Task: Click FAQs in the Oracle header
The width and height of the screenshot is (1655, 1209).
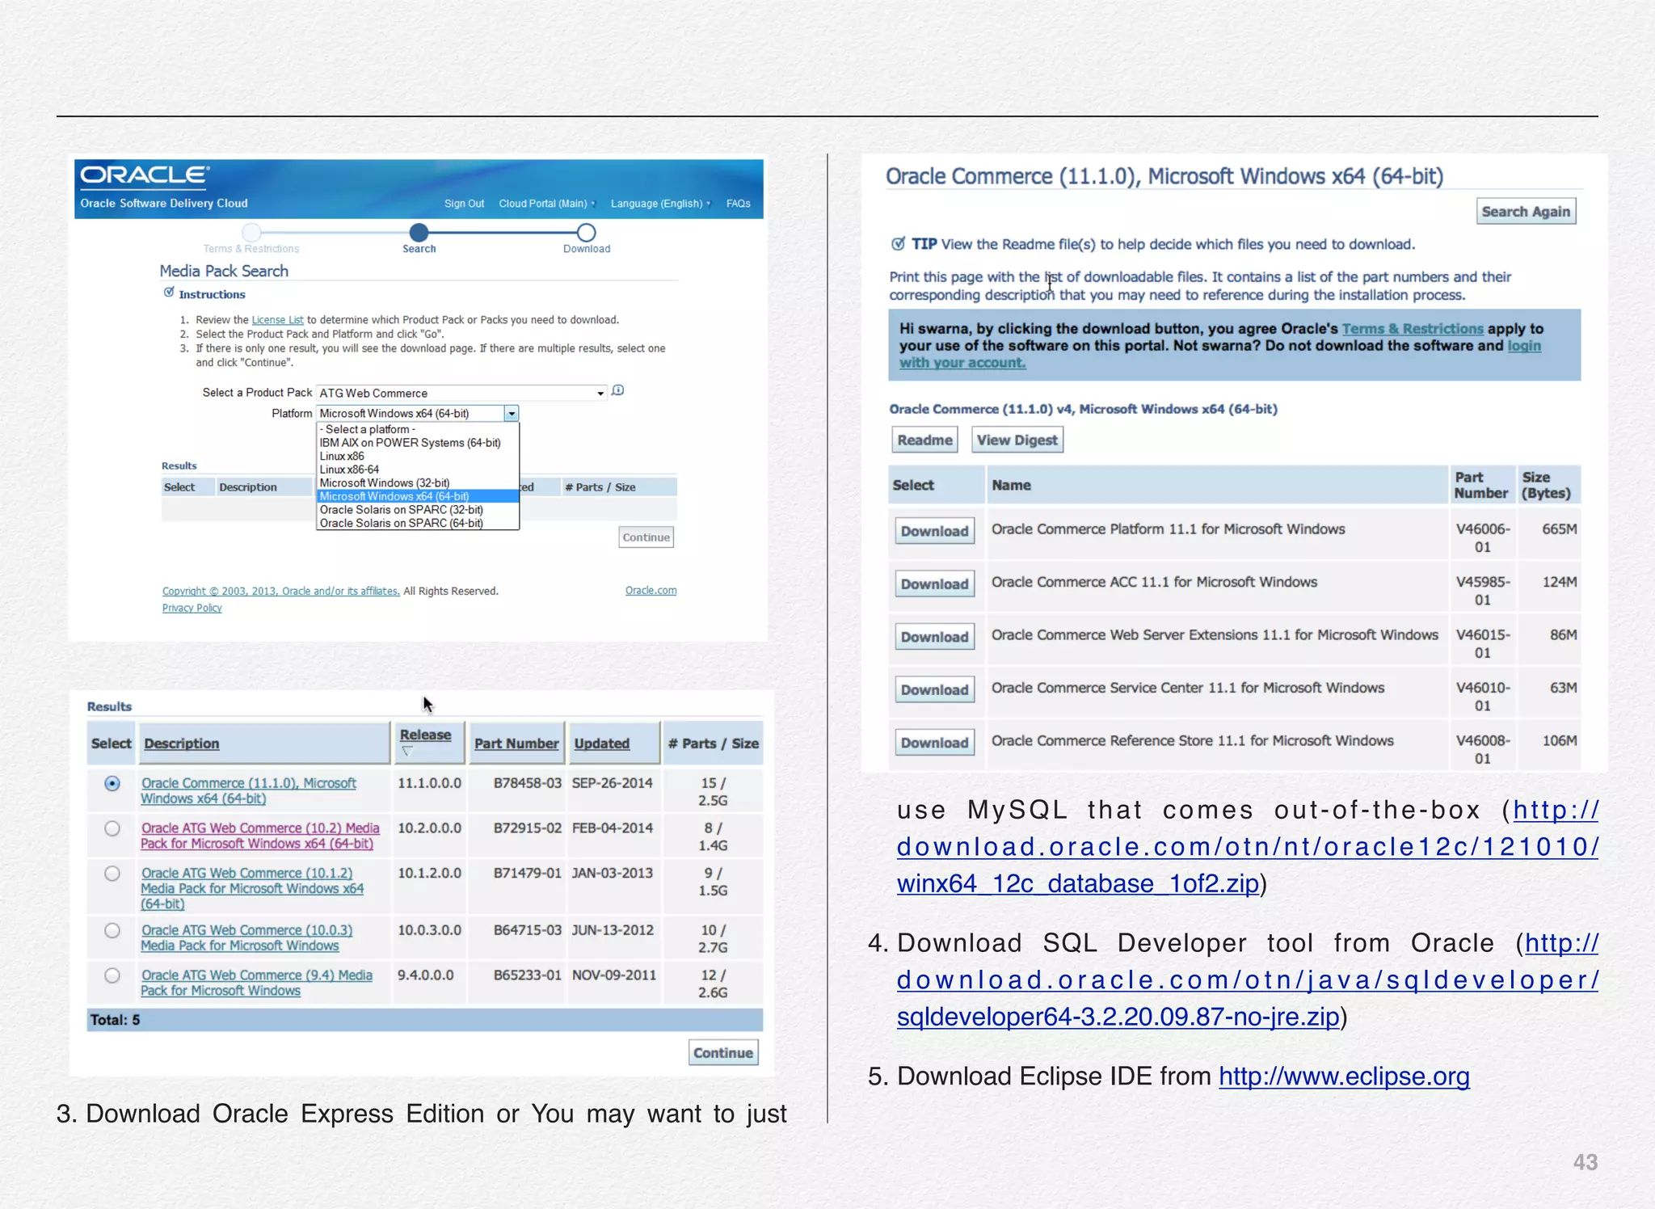Action: click(x=739, y=204)
